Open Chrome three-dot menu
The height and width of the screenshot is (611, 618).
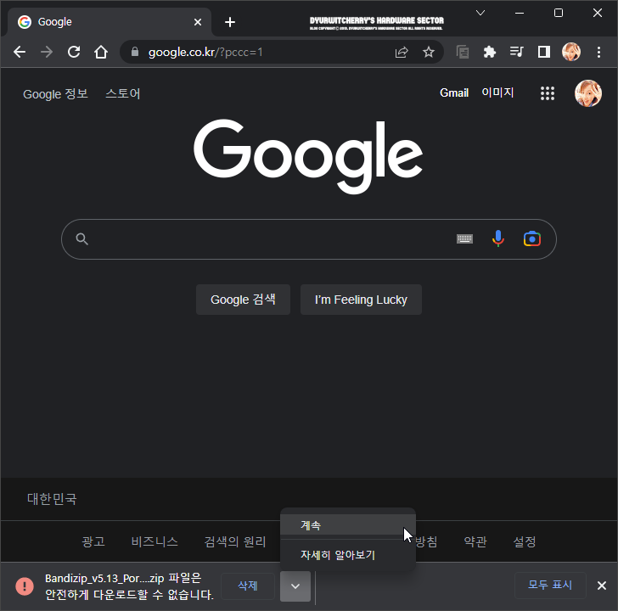598,52
